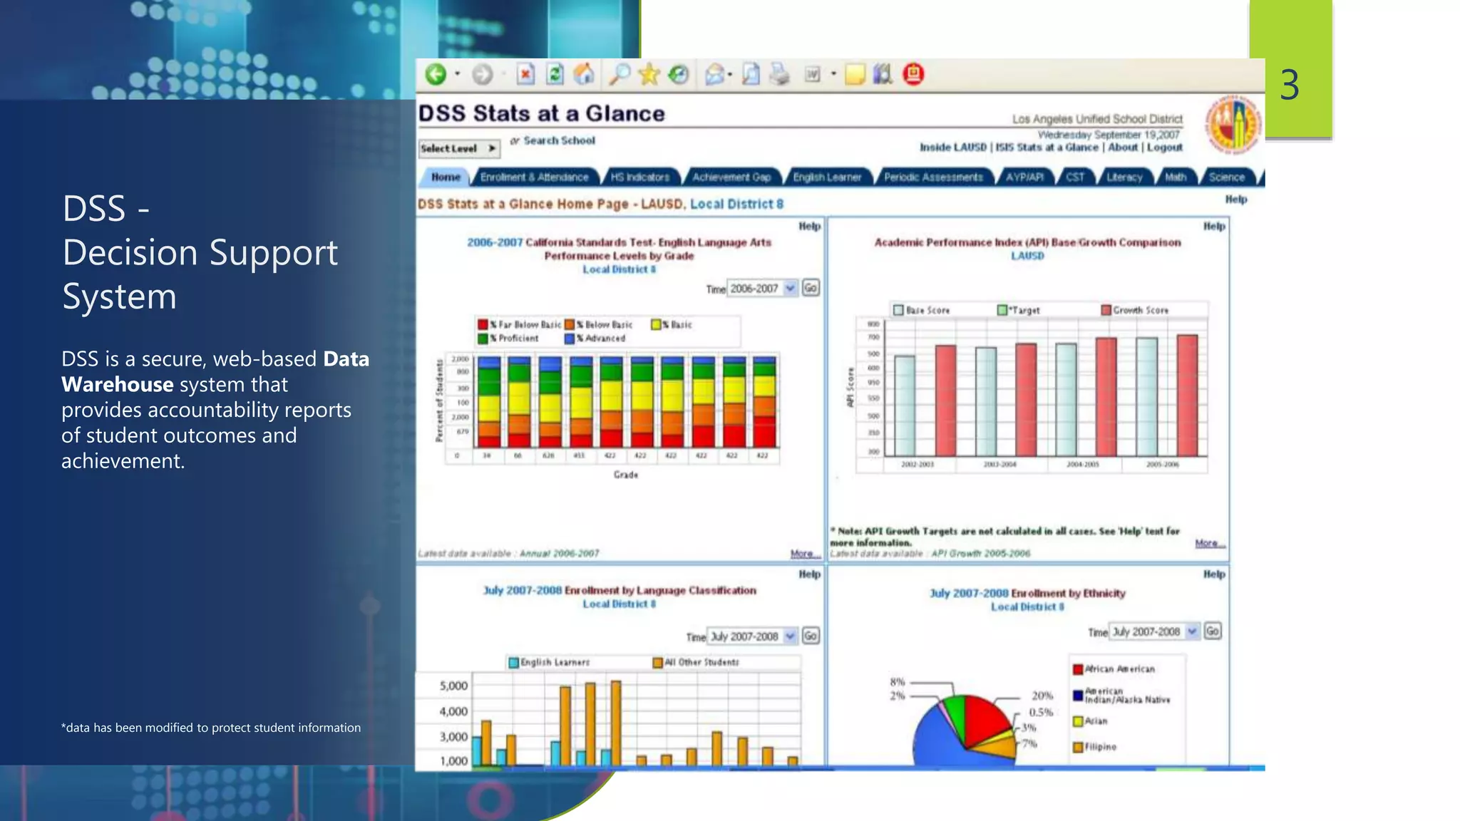Open Enrollment & Attendance tab

point(534,177)
